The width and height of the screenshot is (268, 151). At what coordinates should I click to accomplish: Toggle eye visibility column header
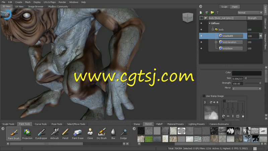click(x=201, y=18)
